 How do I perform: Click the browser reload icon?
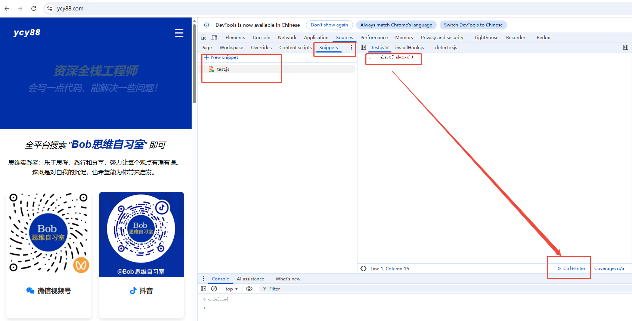pos(34,9)
